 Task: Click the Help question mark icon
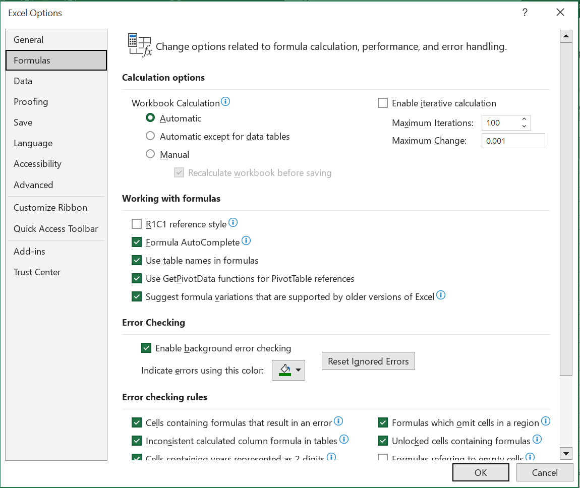[x=525, y=13]
